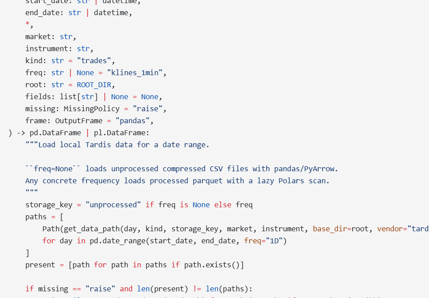
Task: Click the "klines_1min" default string
Action: (134, 73)
